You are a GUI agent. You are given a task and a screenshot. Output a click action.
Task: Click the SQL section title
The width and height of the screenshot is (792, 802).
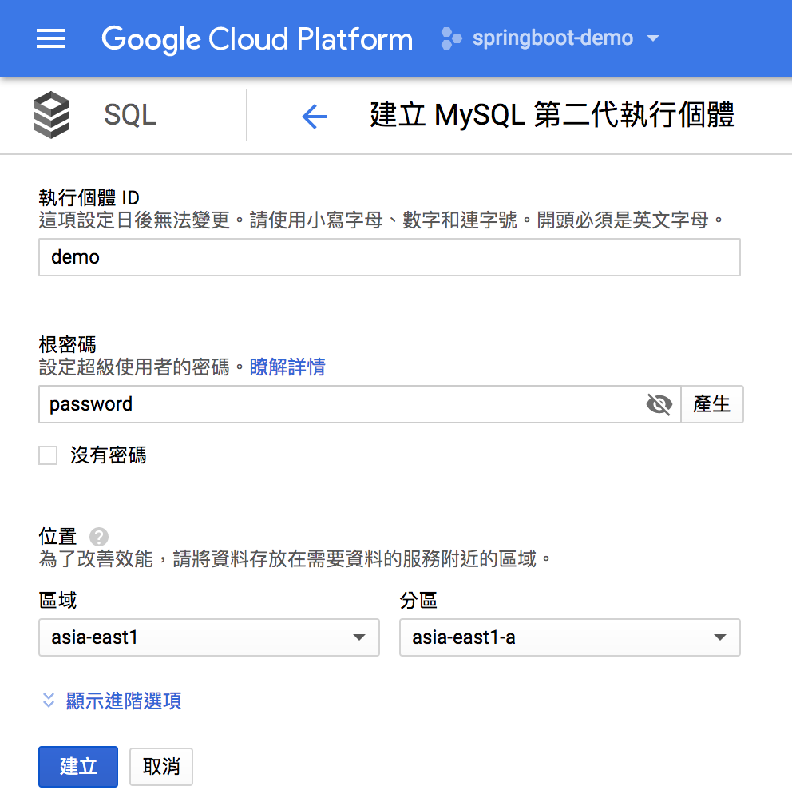(x=130, y=114)
